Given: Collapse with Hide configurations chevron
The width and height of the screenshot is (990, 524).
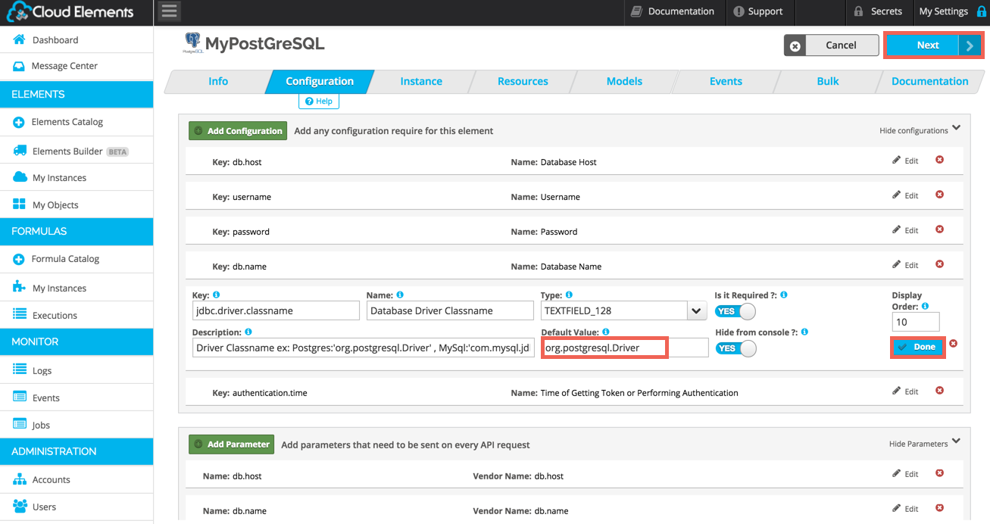Looking at the screenshot, I should click(956, 129).
